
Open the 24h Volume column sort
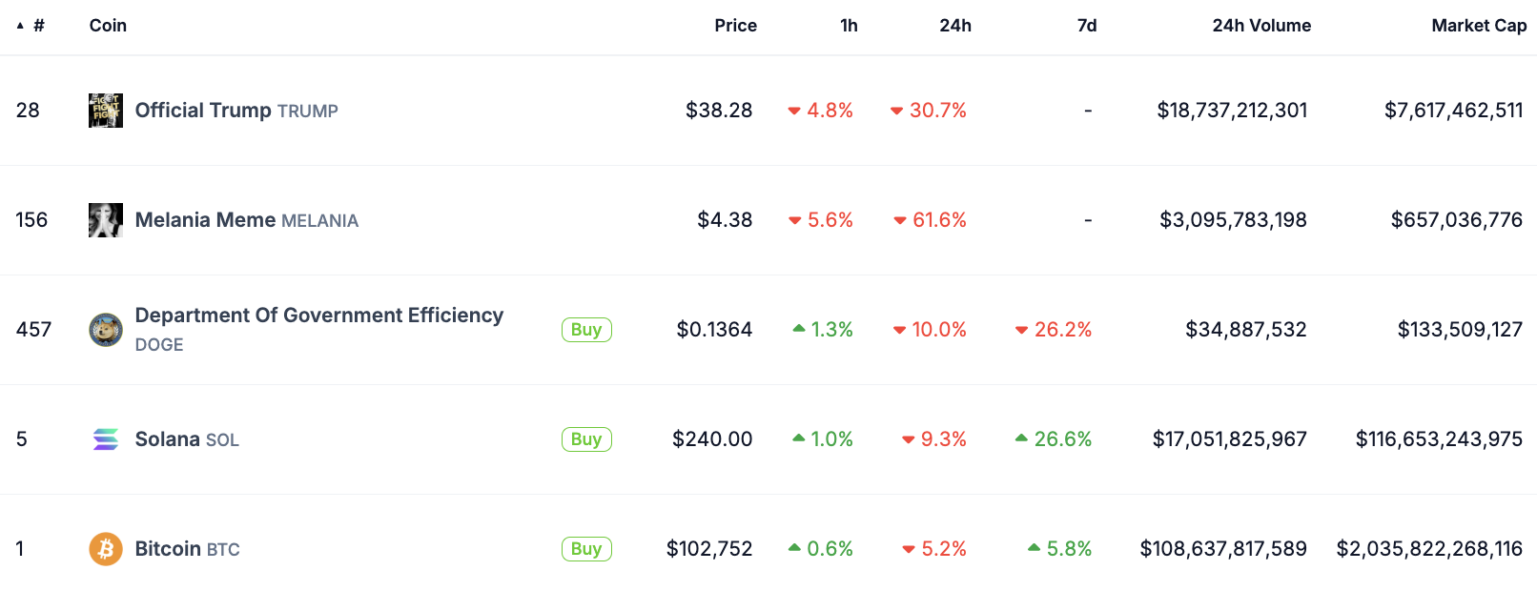point(1260,26)
